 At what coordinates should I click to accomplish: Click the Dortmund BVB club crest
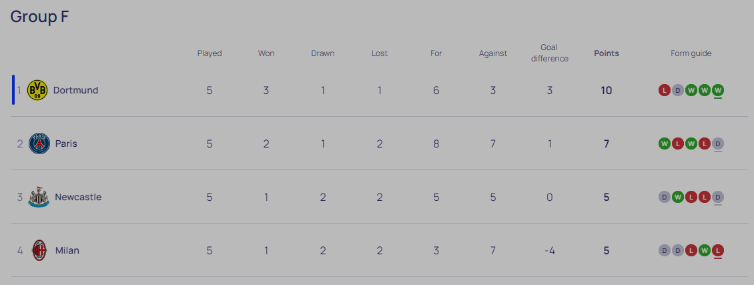coord(37,90)
